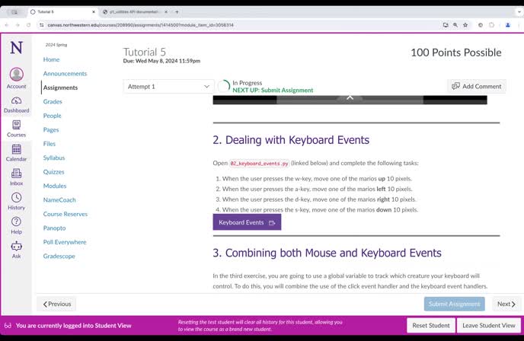Viewport: 524px width, 341px height.
Task: Click the '100 Points Possible' text
Action: pos(455,53)
